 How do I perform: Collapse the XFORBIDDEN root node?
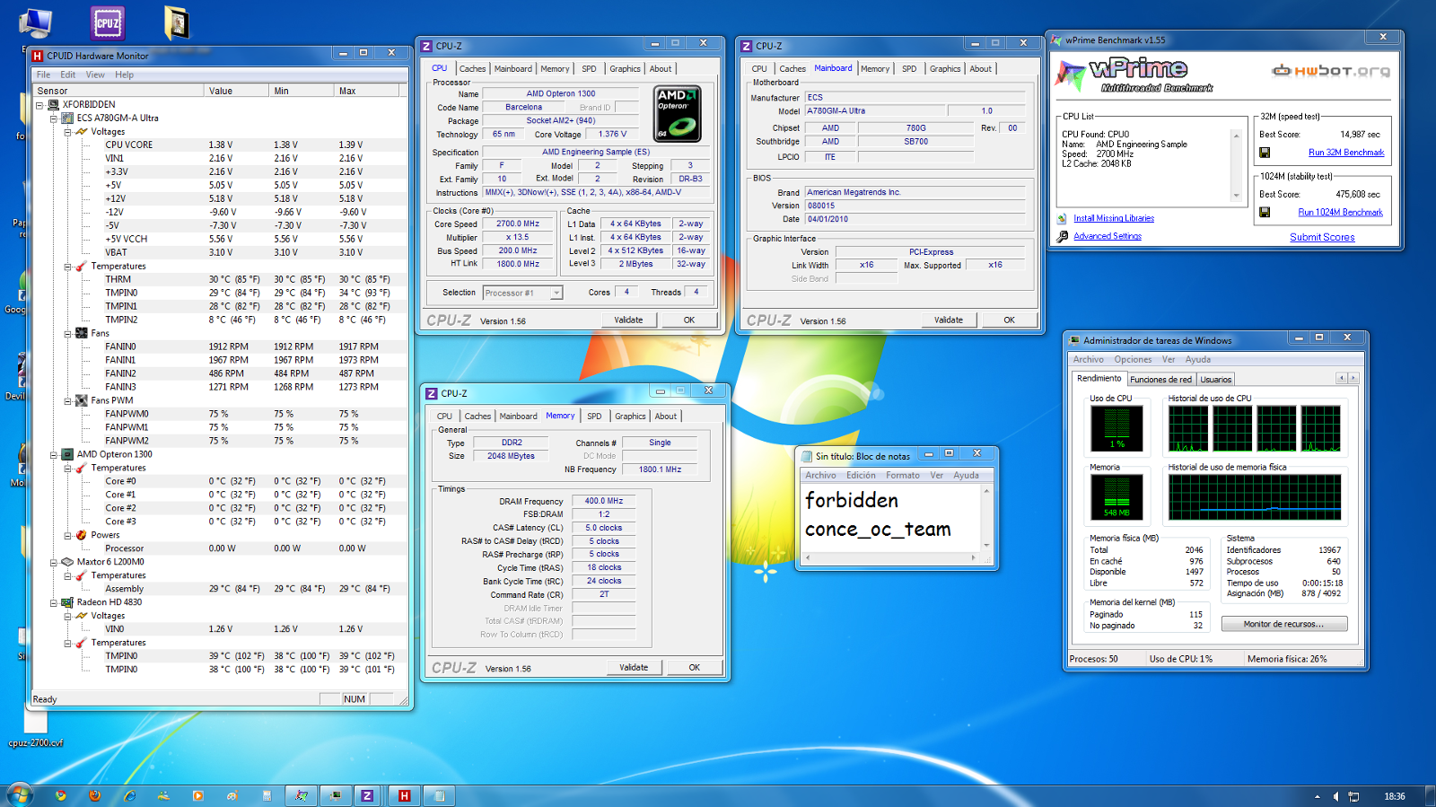(39, 105)
